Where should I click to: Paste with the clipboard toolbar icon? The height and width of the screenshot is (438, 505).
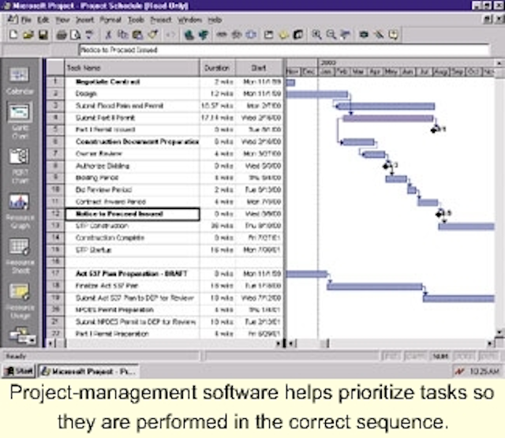coord(138,35)
